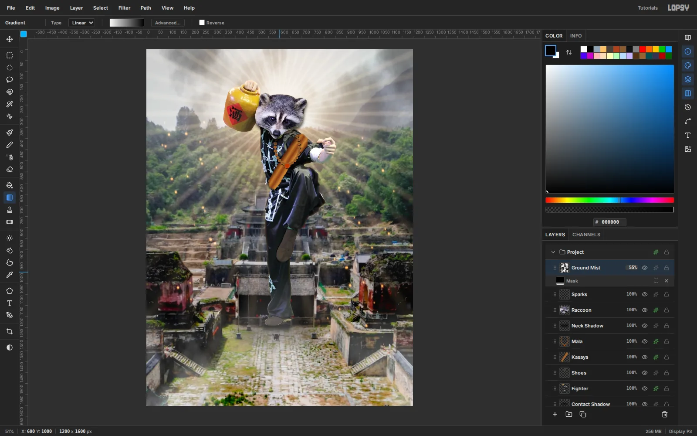Select the Text tool in the left toolbox
The width and height of the screenshot is (697, 436).
click(x=10, y=303)
